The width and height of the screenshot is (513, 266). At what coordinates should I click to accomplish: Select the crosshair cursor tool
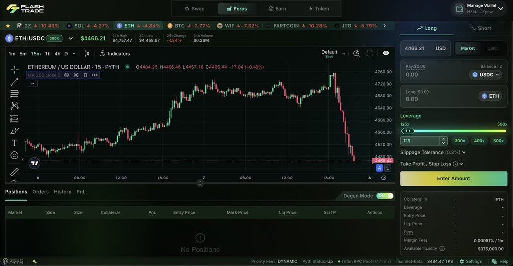pyautogui.click(x=14, y=70)
